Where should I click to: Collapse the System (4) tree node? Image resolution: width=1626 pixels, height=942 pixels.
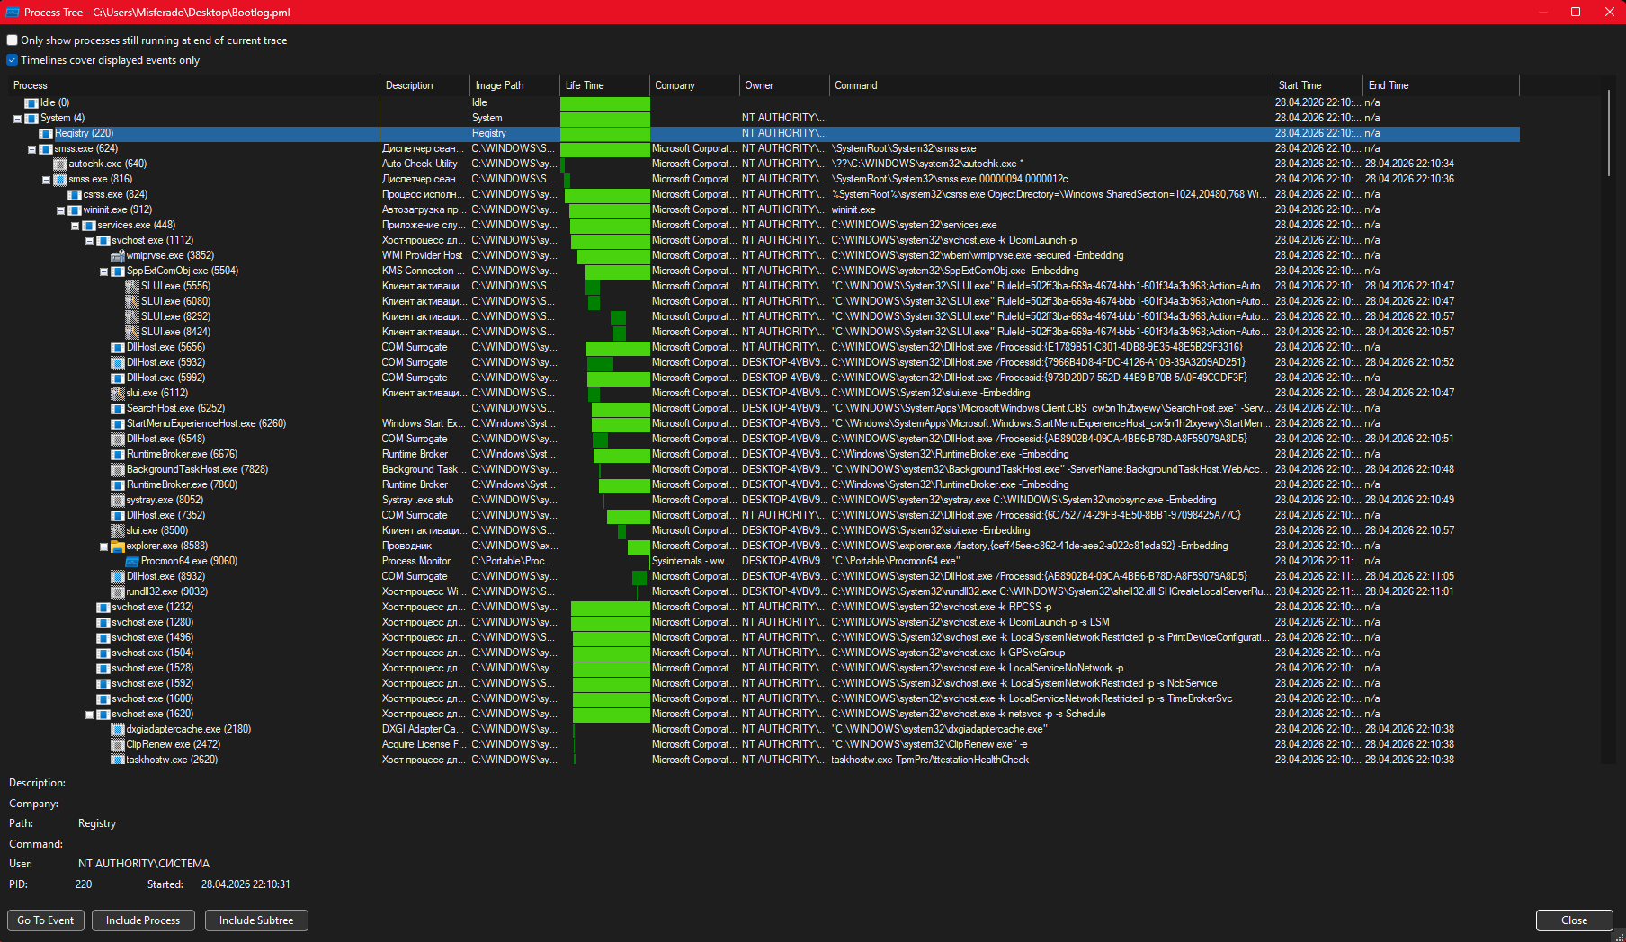[x=17, y=119]
